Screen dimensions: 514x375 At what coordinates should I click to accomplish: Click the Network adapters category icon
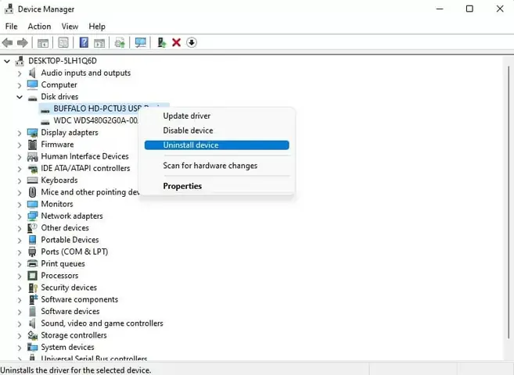(32, 216)
